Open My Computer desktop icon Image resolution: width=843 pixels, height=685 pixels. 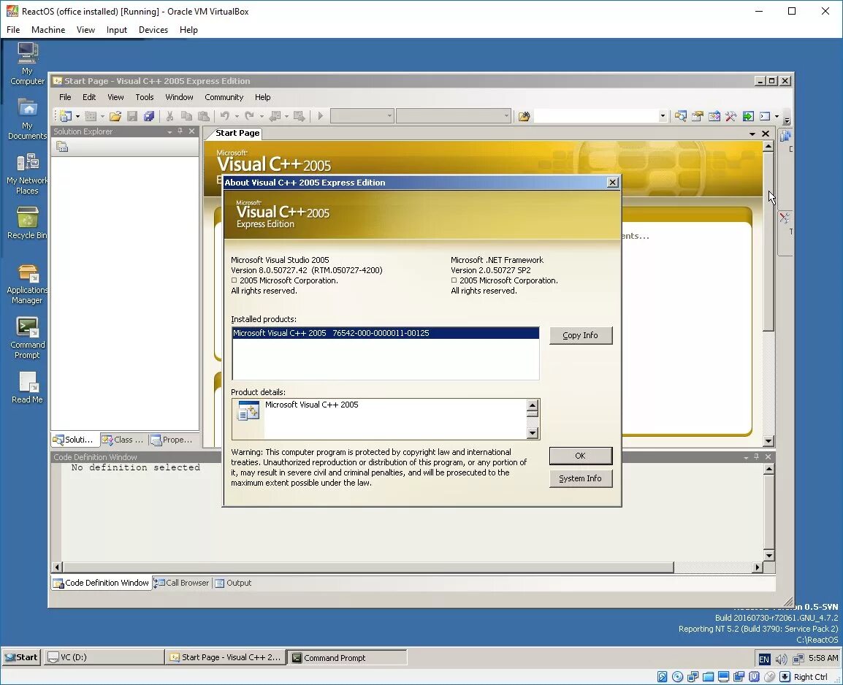28,64
